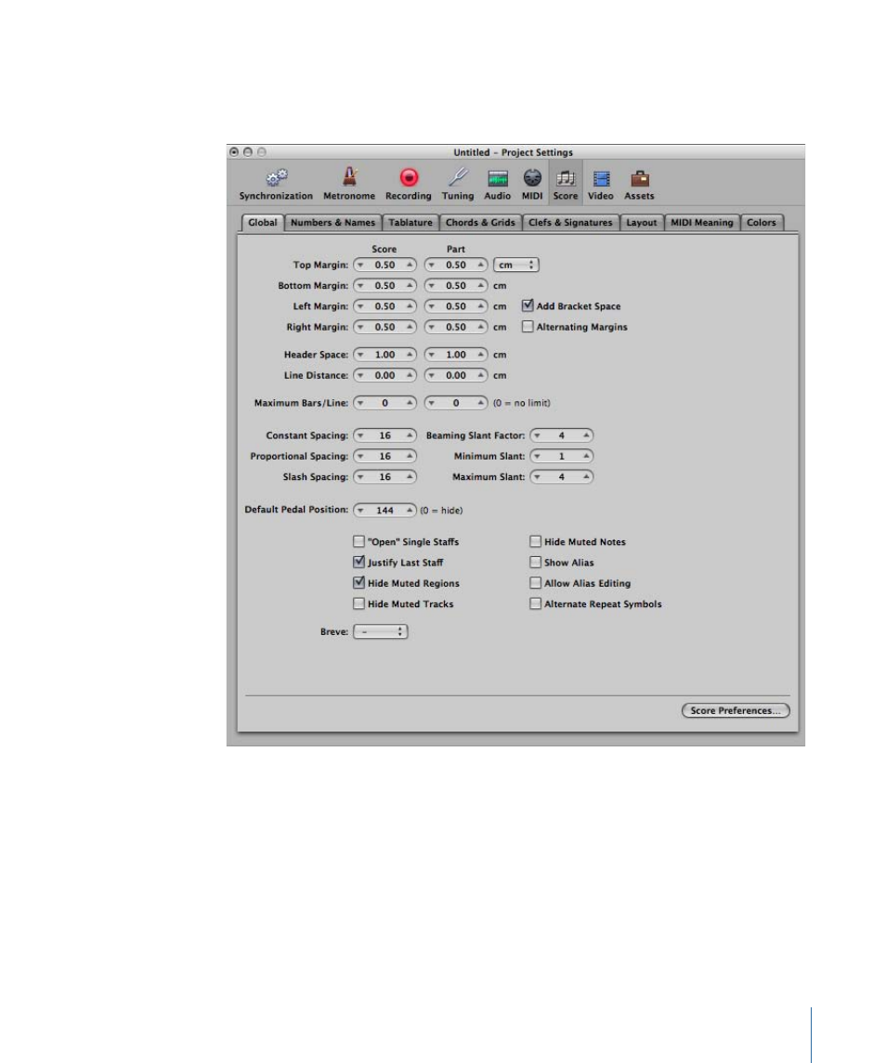
Task: Open the MIDI settings icon
Action: pyautogui.click(x=532, y=185)
